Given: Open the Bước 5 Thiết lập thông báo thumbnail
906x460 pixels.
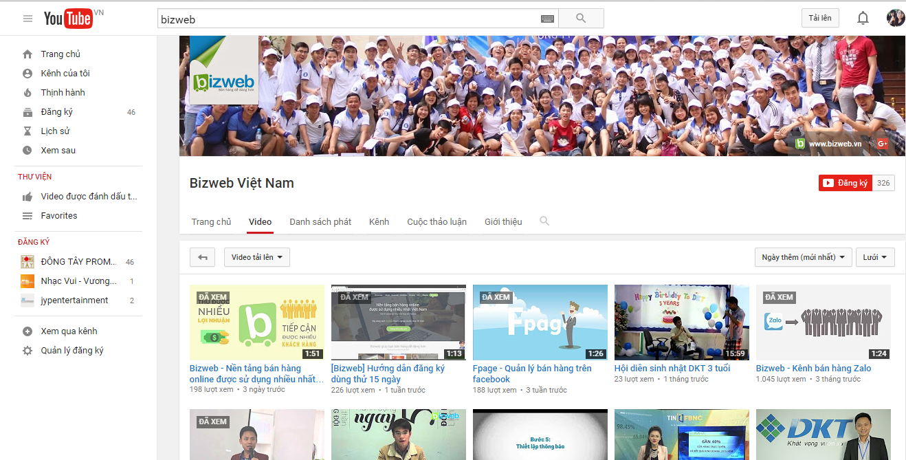Looking at the screenshot, I should 540,435.
